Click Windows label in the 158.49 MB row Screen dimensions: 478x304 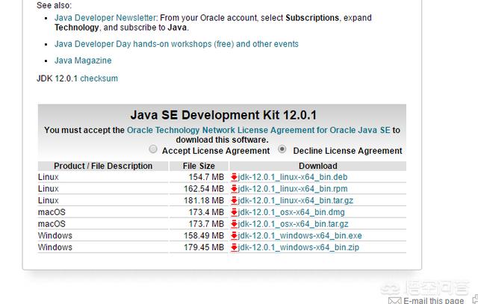point(55,236)
